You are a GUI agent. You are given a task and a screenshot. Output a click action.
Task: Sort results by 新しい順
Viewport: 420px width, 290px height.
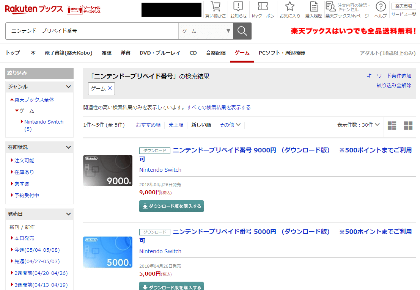click(201, 125)
